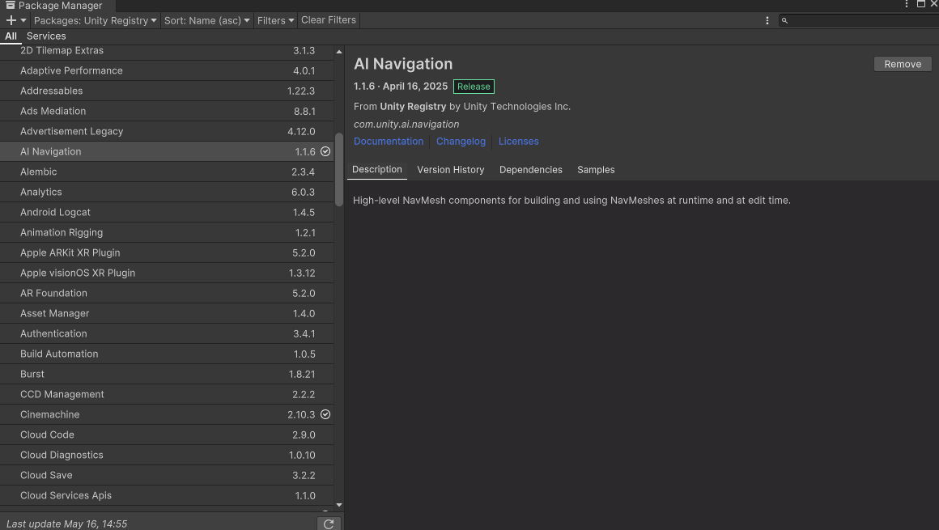Click the search magnifier icon
Image resolution: width=939 pixels, height=530 pixels.
[784, 20]
